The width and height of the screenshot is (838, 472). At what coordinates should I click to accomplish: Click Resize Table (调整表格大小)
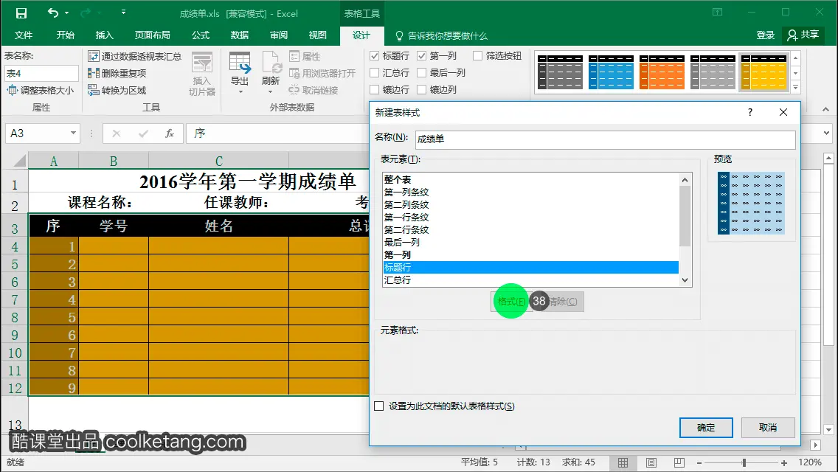[x=40, y=90]
